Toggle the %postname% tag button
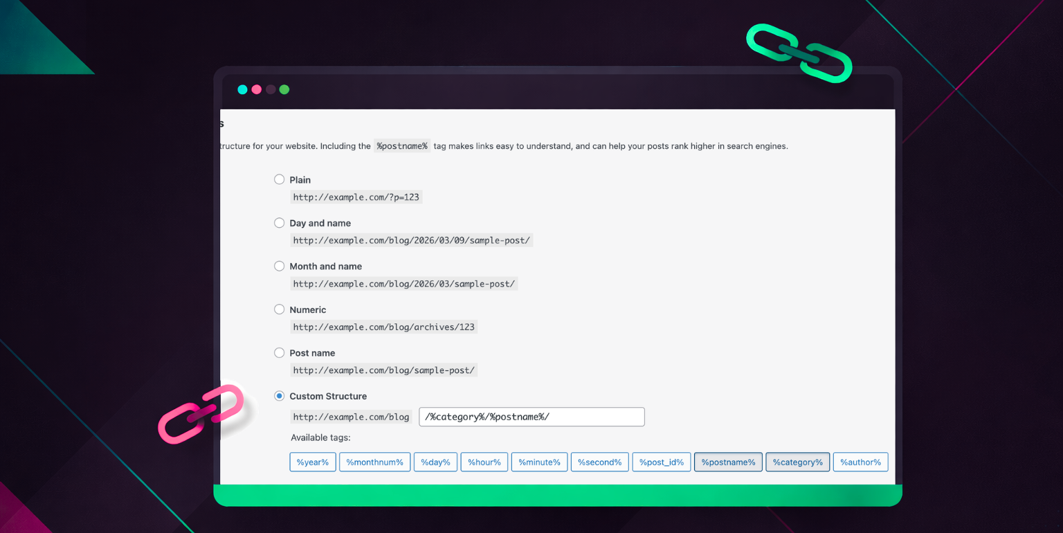This screenshot has height=533, width=1063. (728, 462)
